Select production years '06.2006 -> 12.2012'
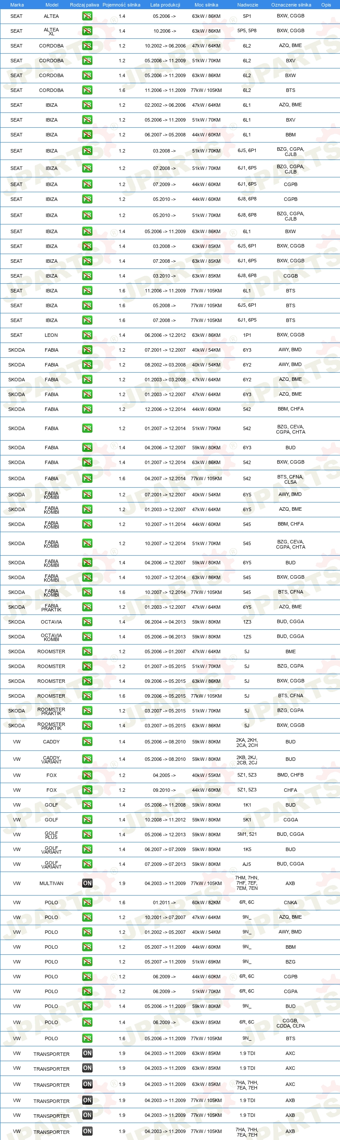Viewport: 340px width, 1140px height. (x=165, y=336)
